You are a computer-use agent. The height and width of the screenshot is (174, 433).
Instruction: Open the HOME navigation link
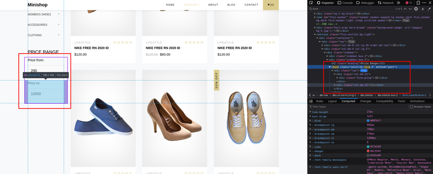[170, 5]
